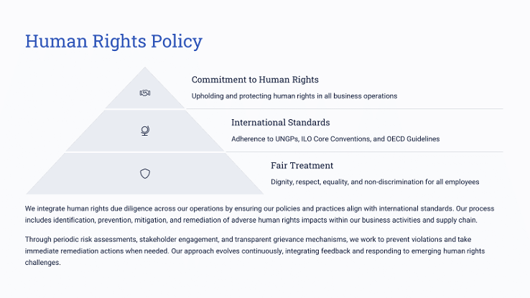
Task: Click the Adherence to UNGPs description line
Action: [335, 139]
